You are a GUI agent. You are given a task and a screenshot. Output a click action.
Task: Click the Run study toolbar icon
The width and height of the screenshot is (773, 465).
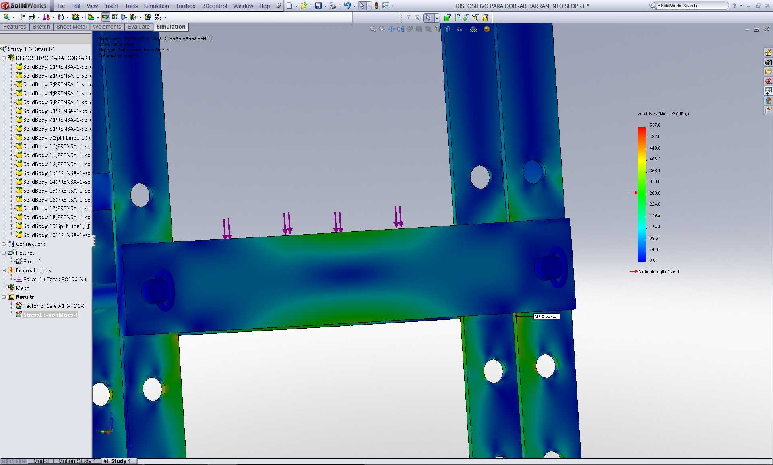tap(75, 17)
